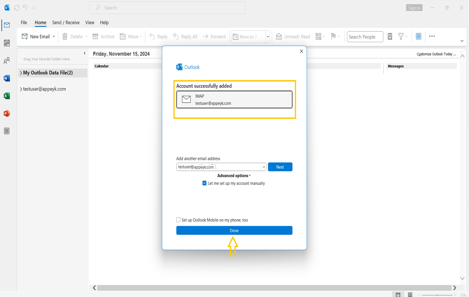Image resolution: width=469 pixels, height=297 pixels.
Task: Open the Follow Up flag menu
Action: (x=335, y=37)
